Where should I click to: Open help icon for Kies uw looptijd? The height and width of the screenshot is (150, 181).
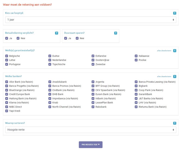click(x=174, y=13)
